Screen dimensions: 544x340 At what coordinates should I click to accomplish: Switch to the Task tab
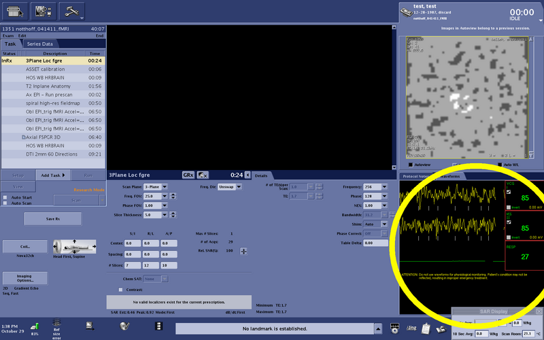(10, 44)
